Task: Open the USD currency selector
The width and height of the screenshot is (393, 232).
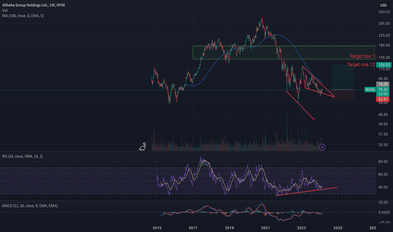Action: (383, 5)
